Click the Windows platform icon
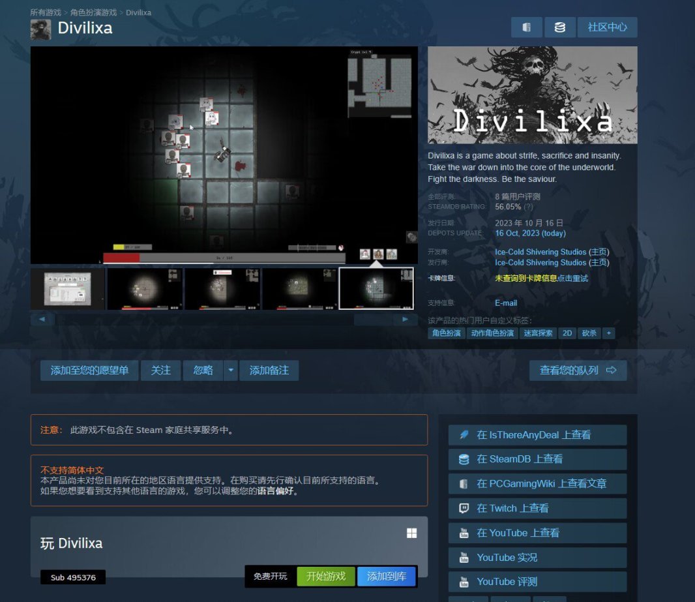Viewport: 695px width, 602px height. [412, 533]
